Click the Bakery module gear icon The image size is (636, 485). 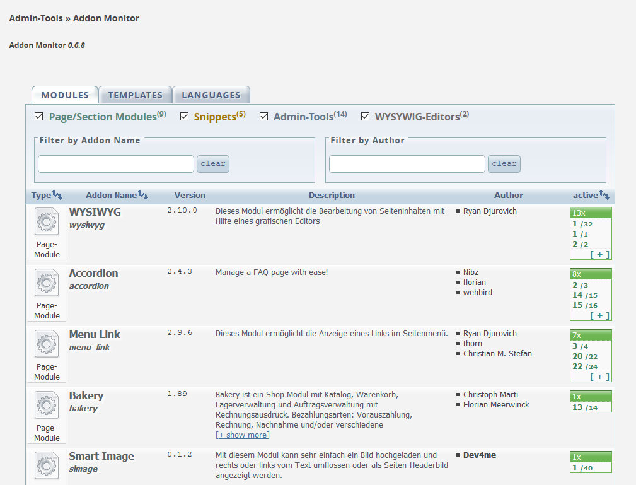pos(47,406)
